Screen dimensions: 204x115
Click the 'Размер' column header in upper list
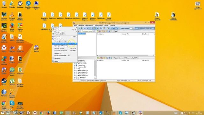tap(124, 34)
